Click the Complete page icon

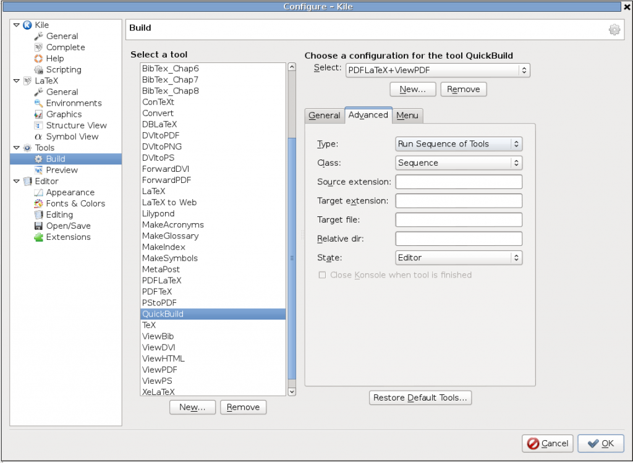coord(38,47)
